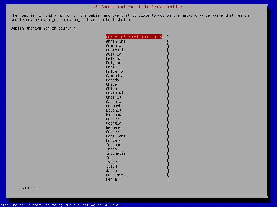277x207 pixels.
Task: Select Chile from the list
Action: coord(111,84)
